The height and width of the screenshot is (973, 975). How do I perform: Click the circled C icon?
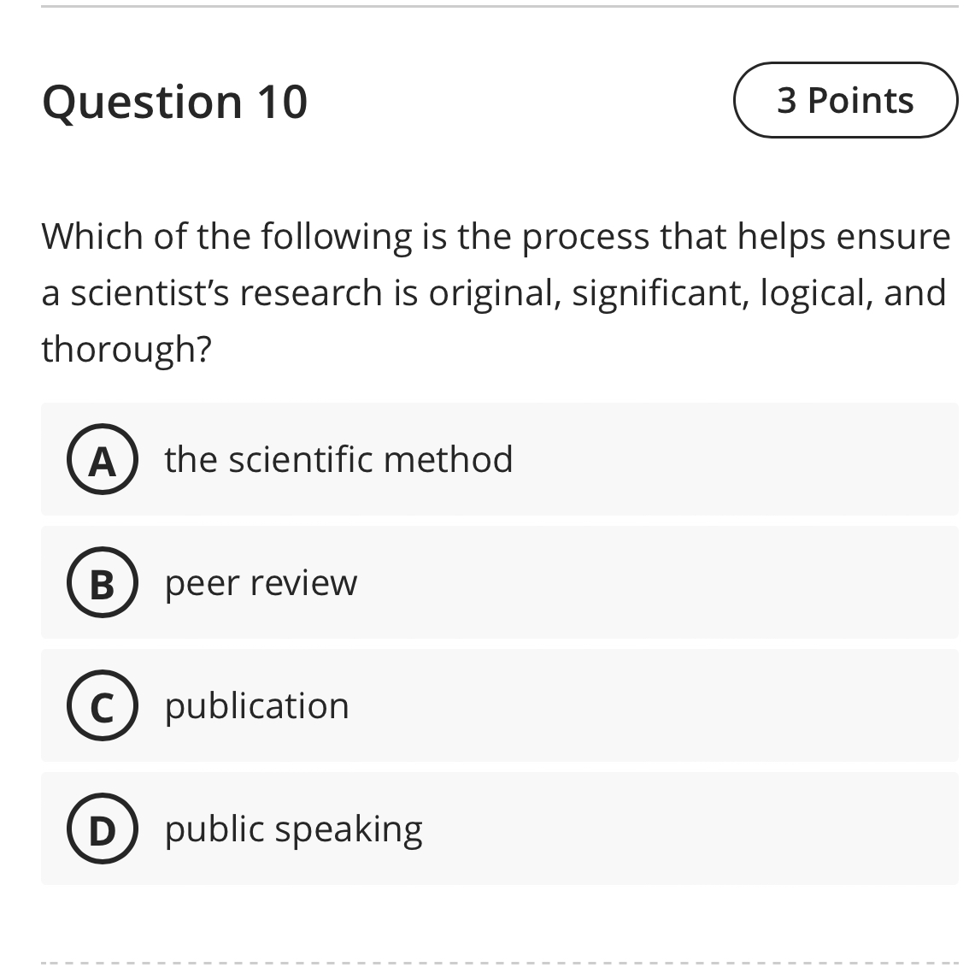point(103,706)
